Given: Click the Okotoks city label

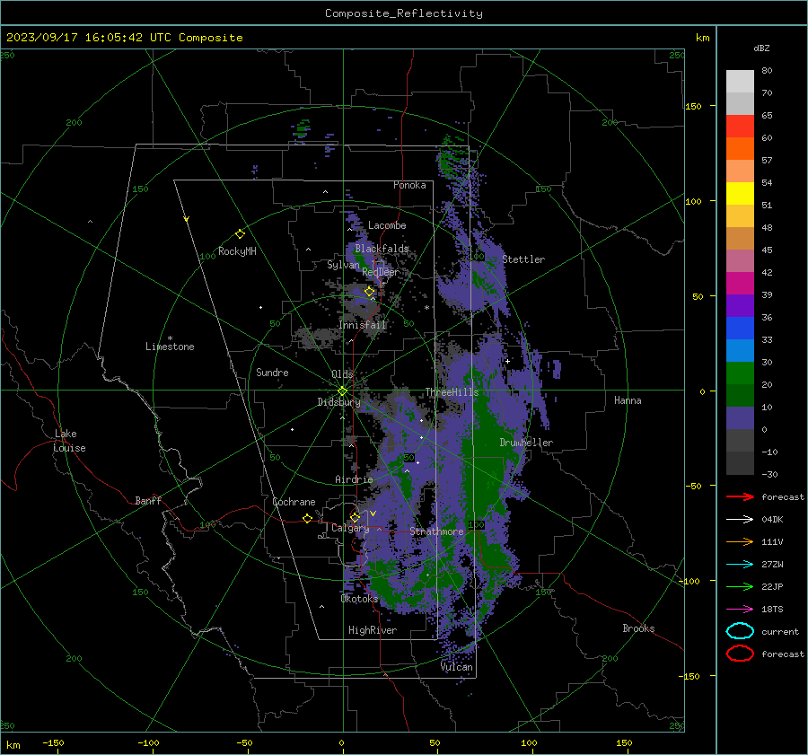Looking at the screenshot, I should 359,599.
